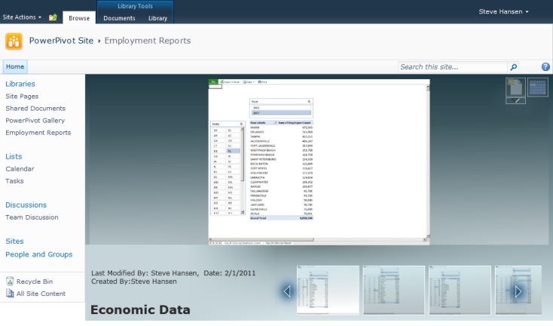Select the Home navigation tab
Image resolution: width=553 pixels, height=326 pixels.
click(15, 66)
